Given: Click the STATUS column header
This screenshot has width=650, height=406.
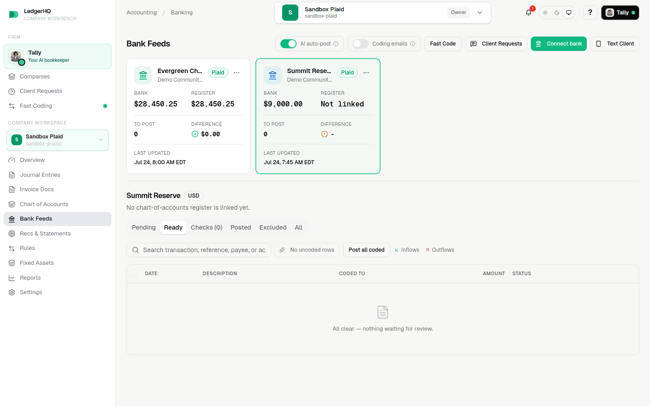Looking at the screenshot, I should point(522,273).
